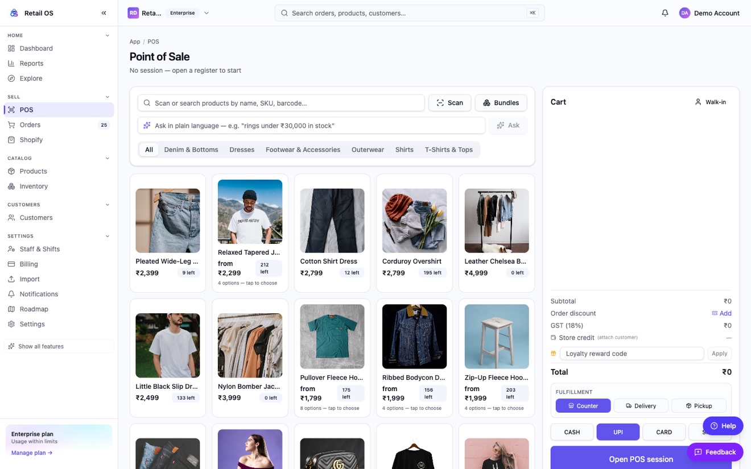Select the Little Black Slip Dress card
Viewport: 751px width, 469px height.
tap(168, 358)
